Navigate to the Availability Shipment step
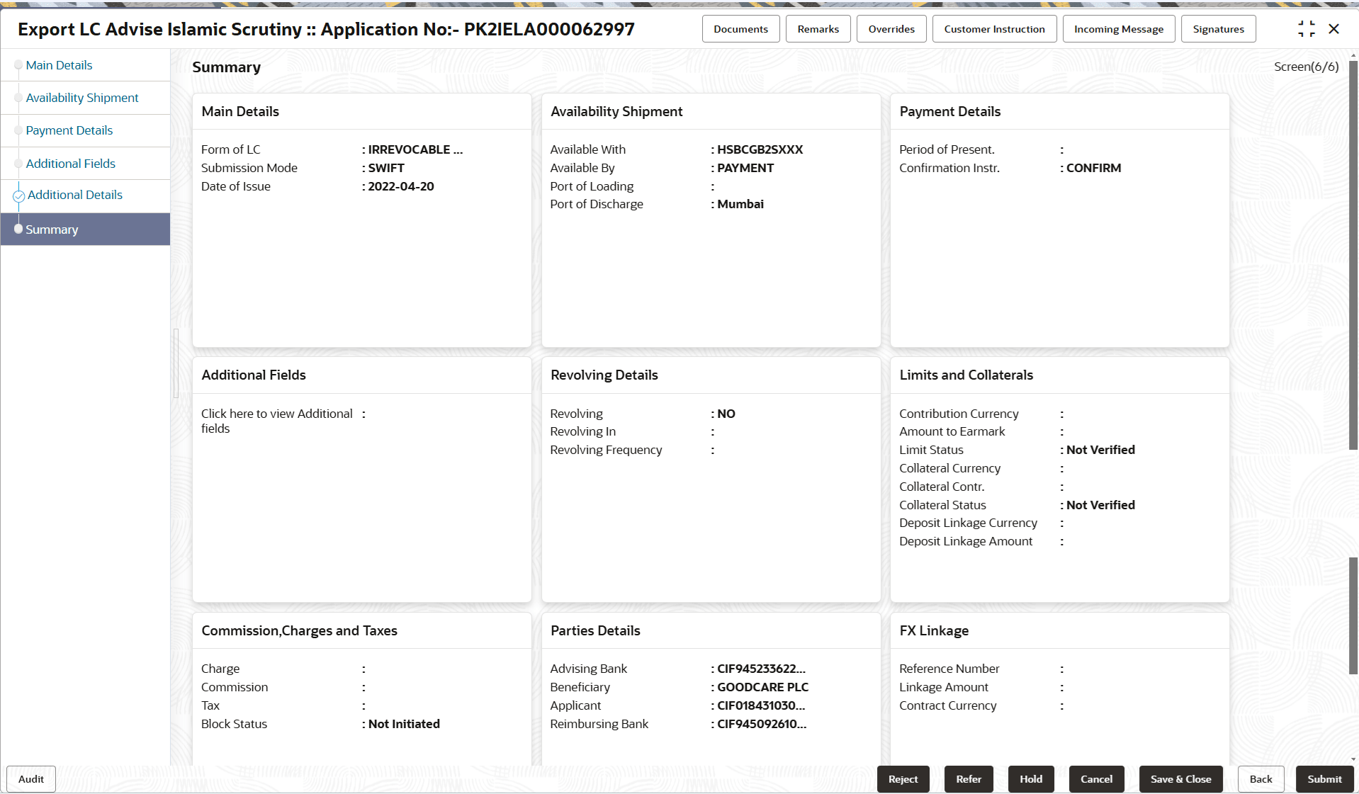The height and width of the screenshot is (794, 1359). (x=82, y=98)
